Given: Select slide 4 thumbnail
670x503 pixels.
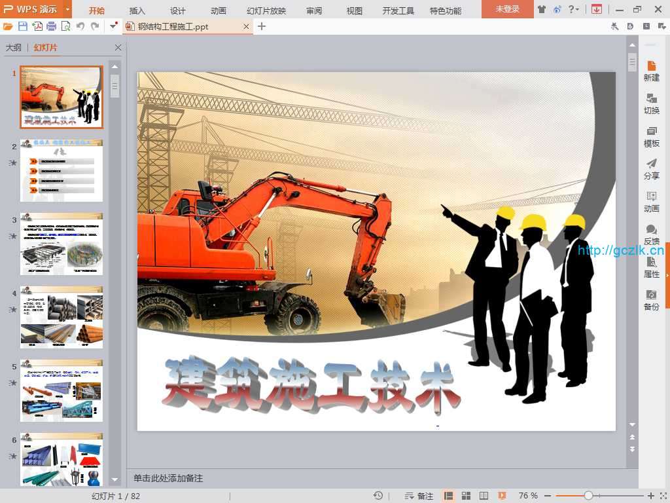Looking at the screenshot, I should pyautogui.click(x=62, y=316).
